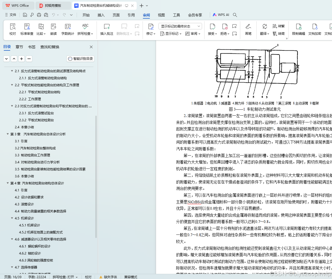The width and height of the screenshot is (332, 279).
Task: Collapse the 2.2 平板式制动 outline node
Action: 12,85
